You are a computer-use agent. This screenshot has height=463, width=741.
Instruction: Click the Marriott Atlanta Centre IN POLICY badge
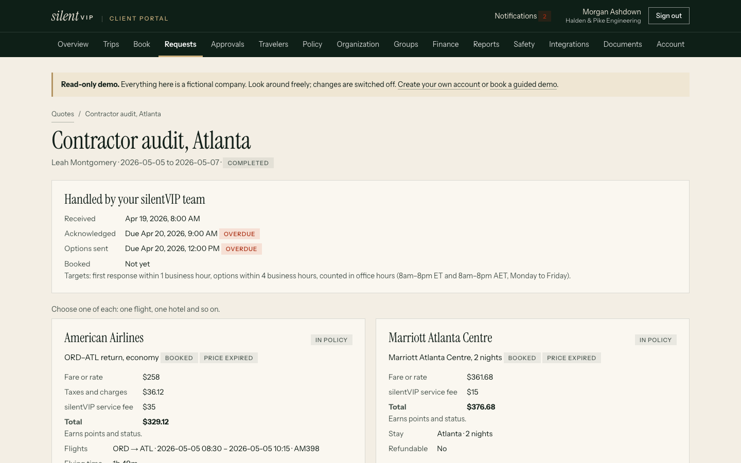[x=656, y=340]
